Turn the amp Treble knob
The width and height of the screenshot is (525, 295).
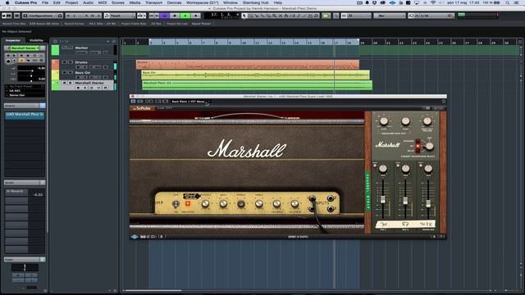(259, 203)
